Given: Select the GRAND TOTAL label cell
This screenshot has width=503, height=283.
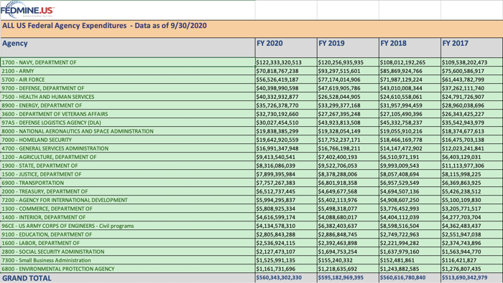Looking at the screenshot, I should [x=128, y=278].
